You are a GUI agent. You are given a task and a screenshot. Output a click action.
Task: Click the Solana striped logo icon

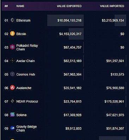(x=12, y=114)
